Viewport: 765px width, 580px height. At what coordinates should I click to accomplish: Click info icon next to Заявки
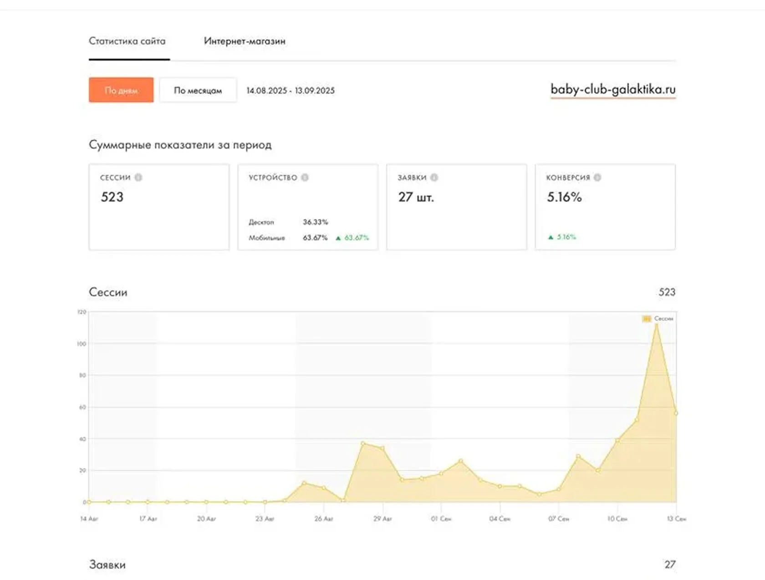click(434, 178)
